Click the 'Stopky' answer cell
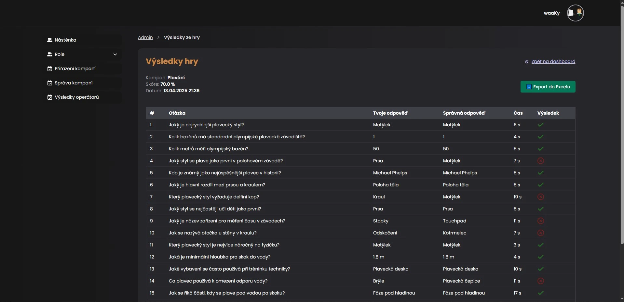This screenshot has width=624, height=302. pos(381,221)
